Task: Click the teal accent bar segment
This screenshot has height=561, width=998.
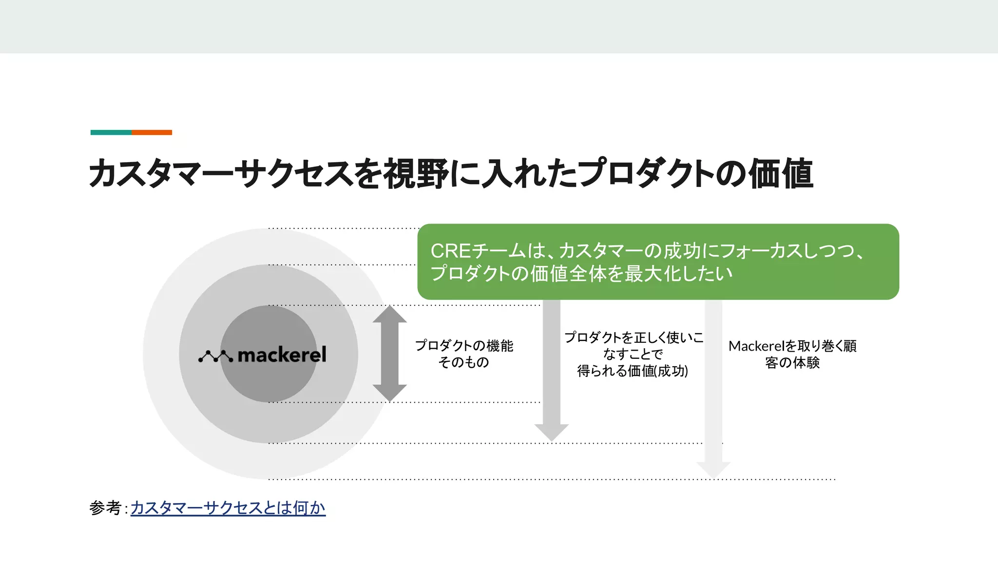Action: 111,132
